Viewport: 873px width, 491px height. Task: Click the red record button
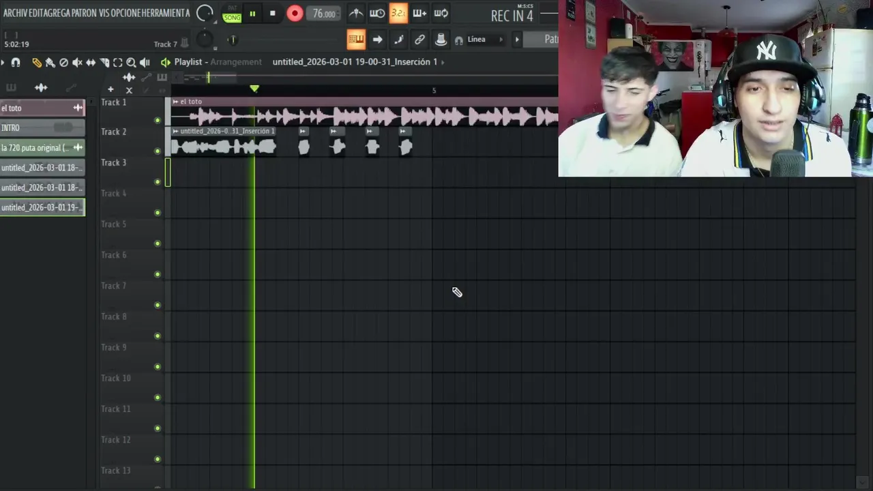[295, 14]
